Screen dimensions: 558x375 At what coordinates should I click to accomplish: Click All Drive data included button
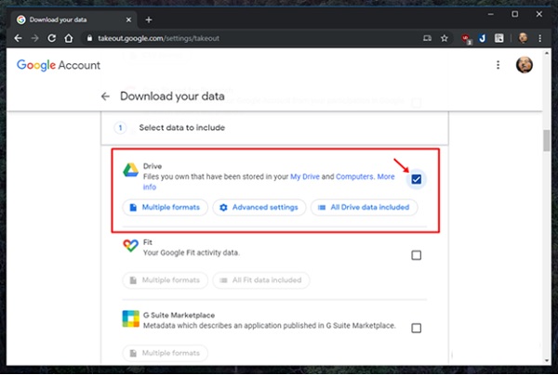[x=364, y=207]
